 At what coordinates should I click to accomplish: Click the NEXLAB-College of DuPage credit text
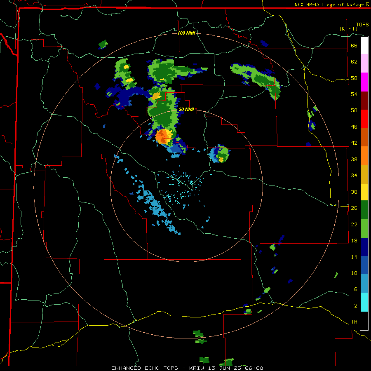pyautogui.click(x=329, y=5)
